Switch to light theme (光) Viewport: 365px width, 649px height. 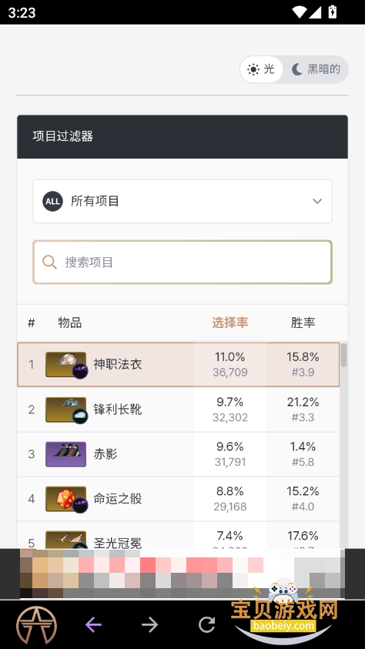pyautogui.click(x=261, y=69)
